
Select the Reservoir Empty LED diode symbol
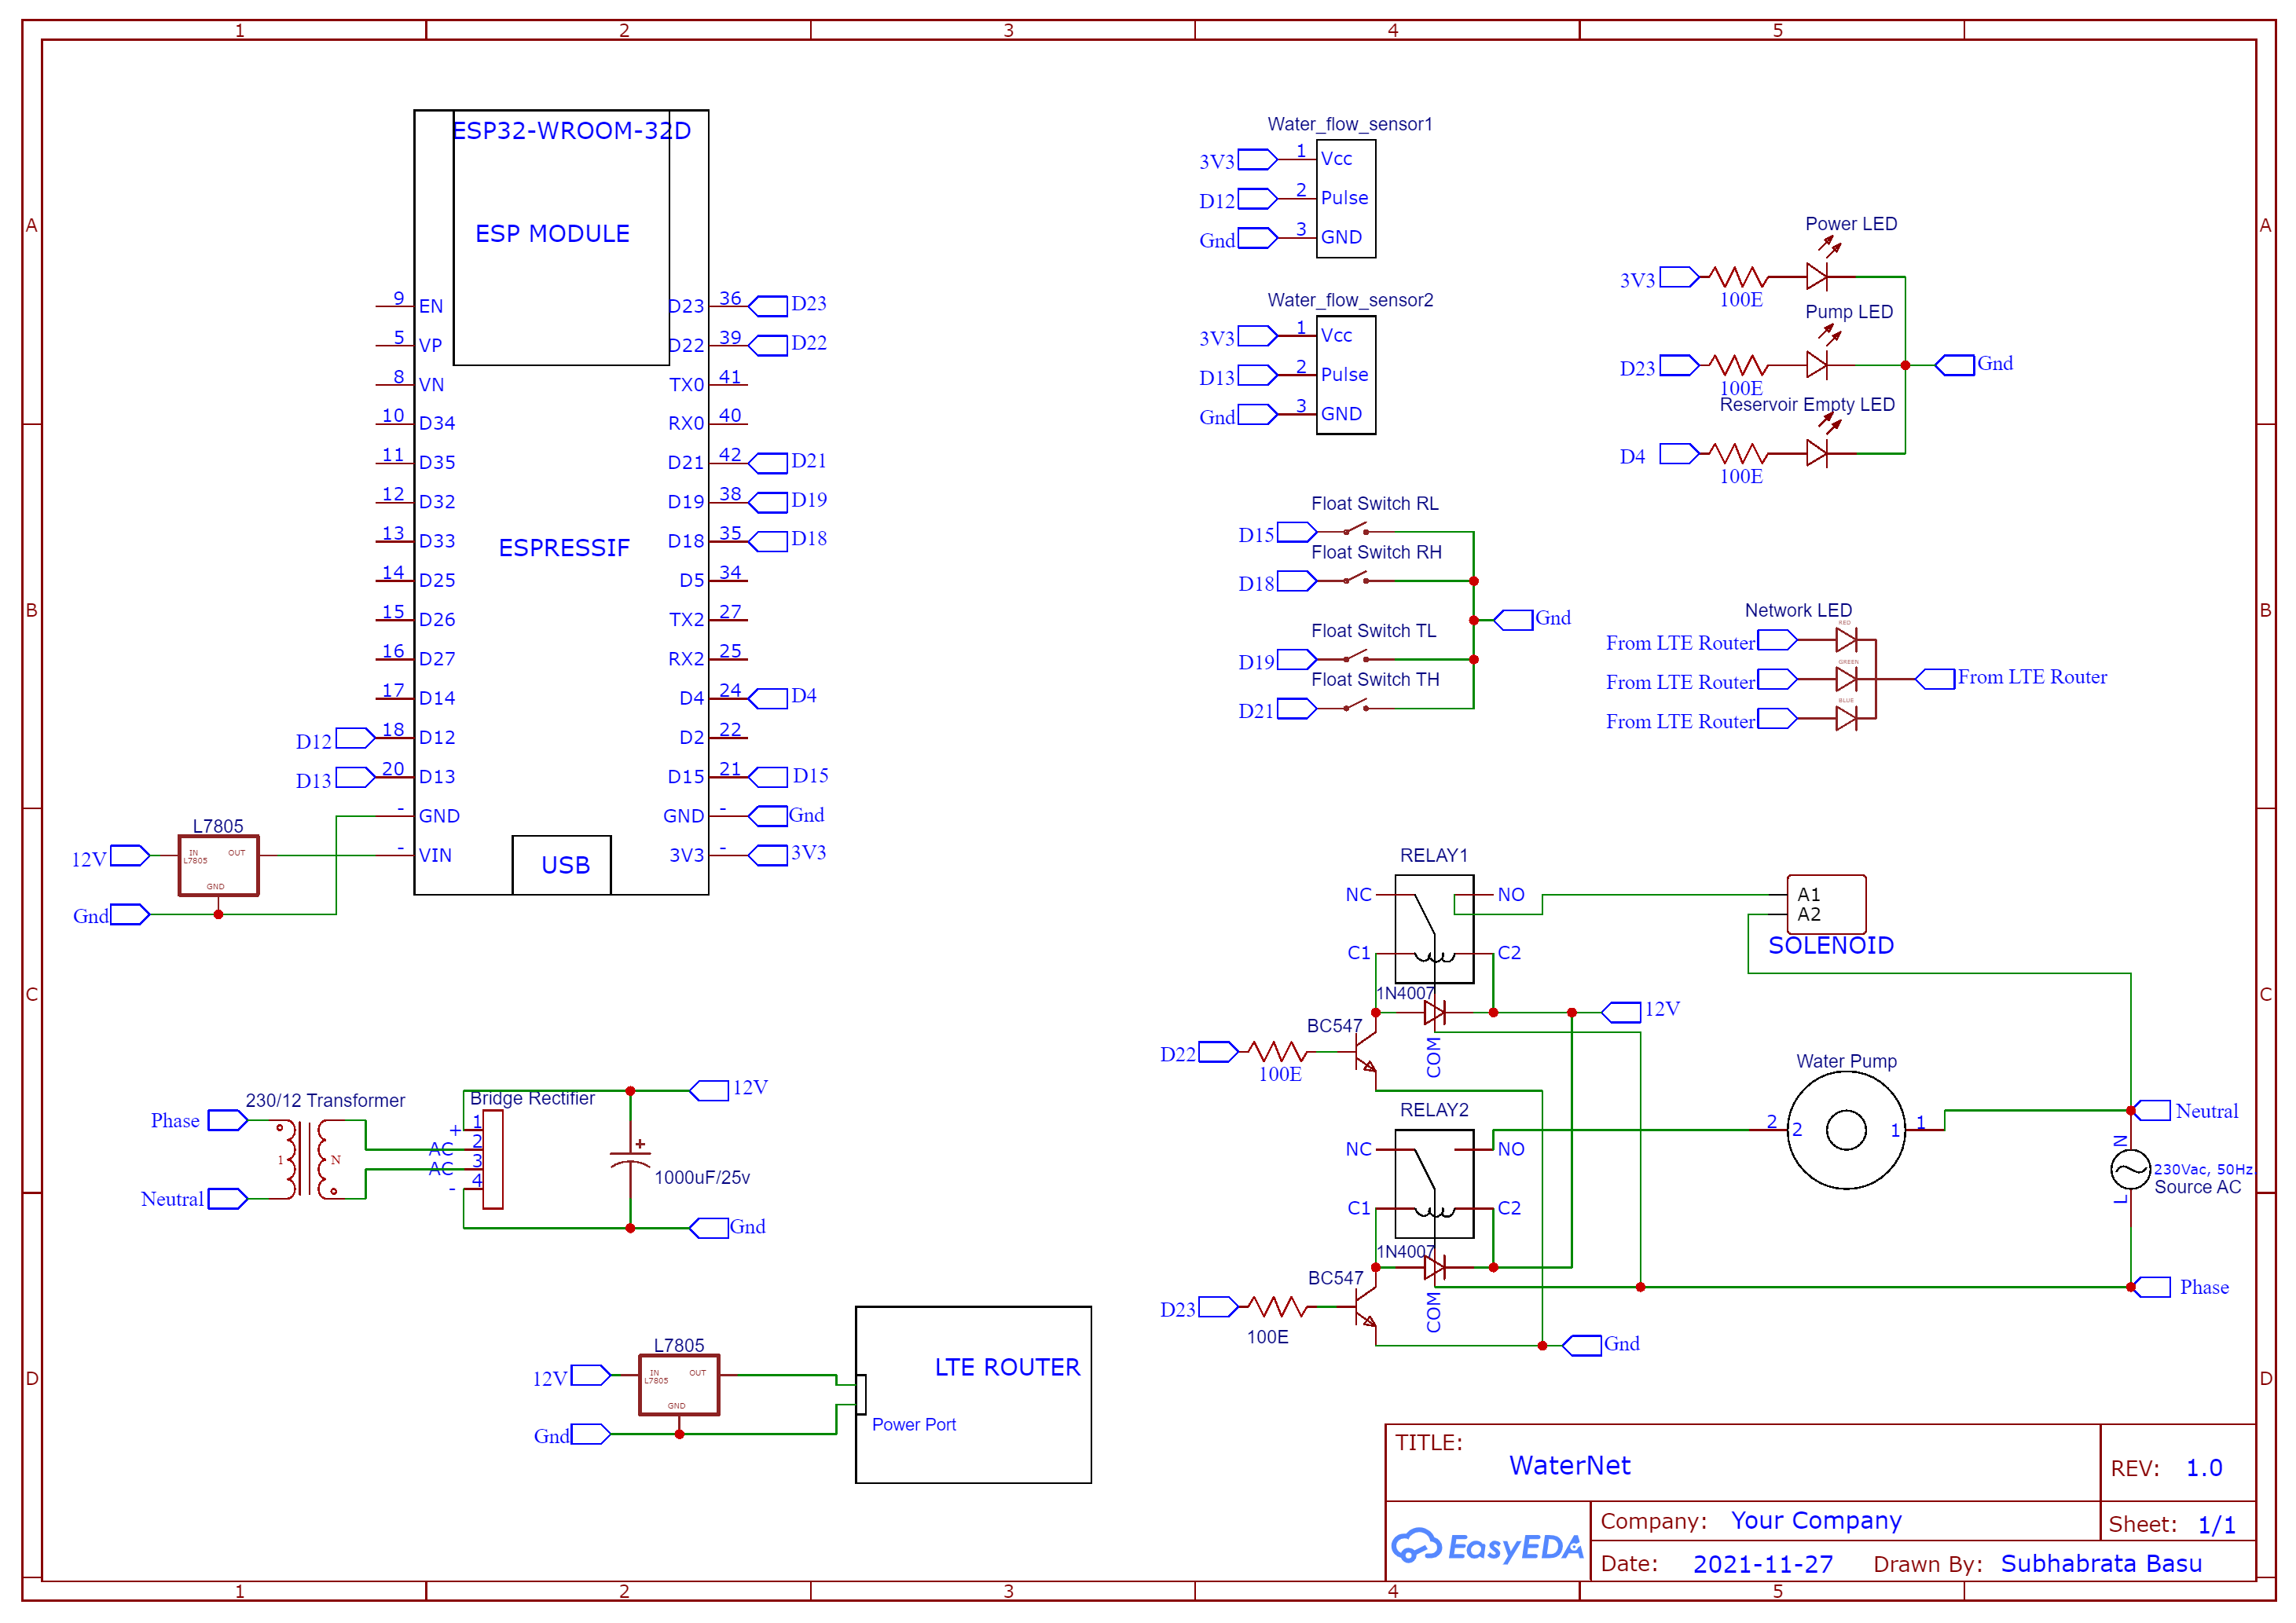tap(1817, 453)
